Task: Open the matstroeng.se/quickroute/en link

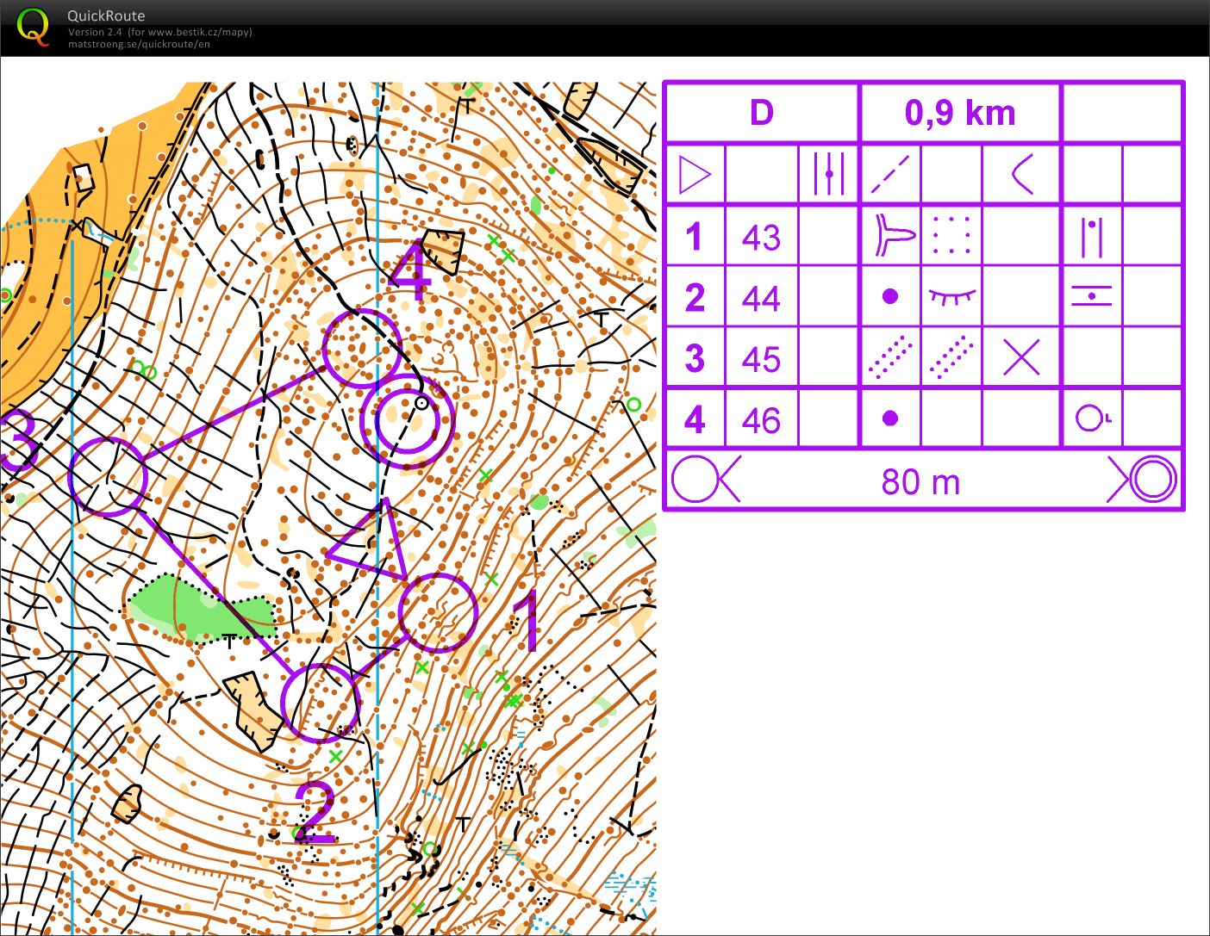Action: (x=139, y=45)
